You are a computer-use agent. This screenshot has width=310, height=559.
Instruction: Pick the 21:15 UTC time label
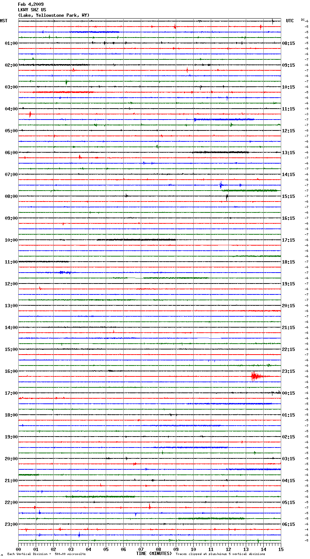pyautogui.click(x=288, y=328)
